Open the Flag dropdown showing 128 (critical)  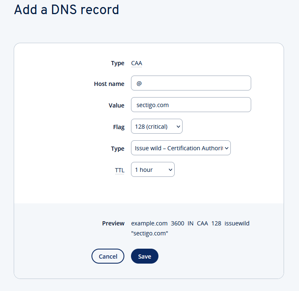pyautogui.click(x=156, y=127)
